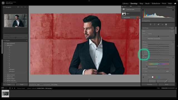The image size is (178, 100).
Task: Adjust the Exposure slider handle
Action: pos(159,44)
